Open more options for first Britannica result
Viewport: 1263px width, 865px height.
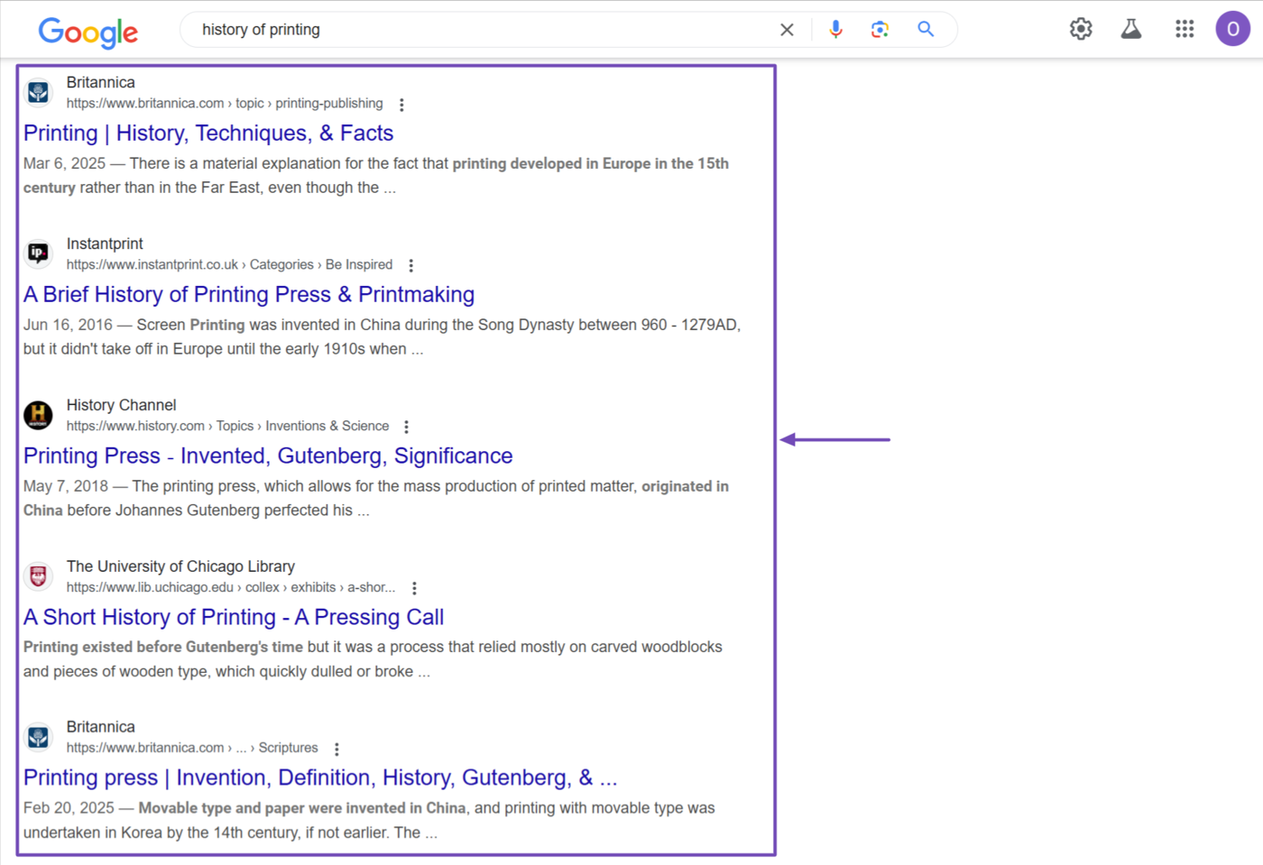coord(401,105)
